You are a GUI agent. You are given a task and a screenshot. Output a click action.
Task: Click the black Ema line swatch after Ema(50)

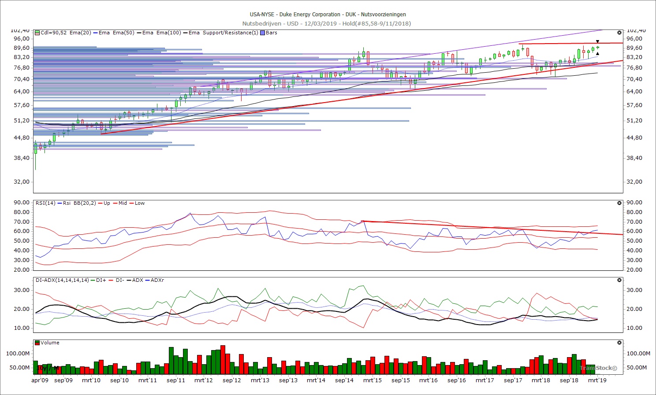click(139, 33)
